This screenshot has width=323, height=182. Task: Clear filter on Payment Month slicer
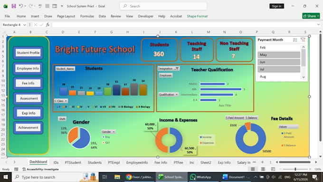303,40
